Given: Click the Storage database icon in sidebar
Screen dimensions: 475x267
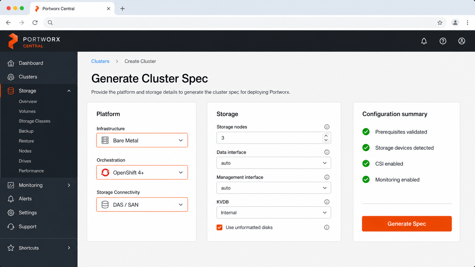Looking at the screenshot, I should coord(11,91).
